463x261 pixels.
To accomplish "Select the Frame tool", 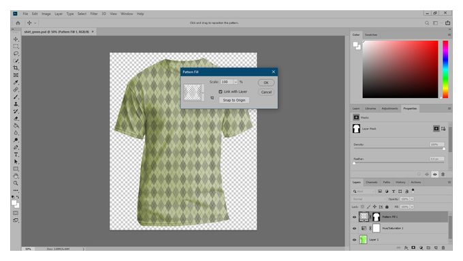I will 16,75.
